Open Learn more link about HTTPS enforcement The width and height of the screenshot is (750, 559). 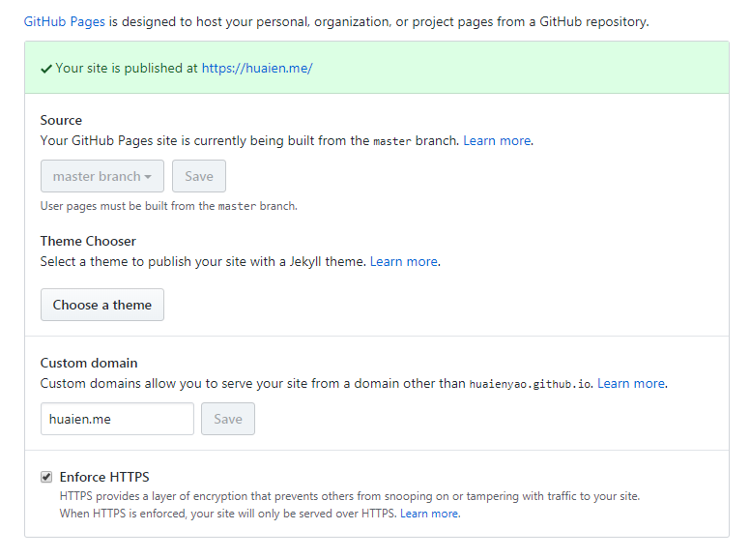[x=429, y=514]
